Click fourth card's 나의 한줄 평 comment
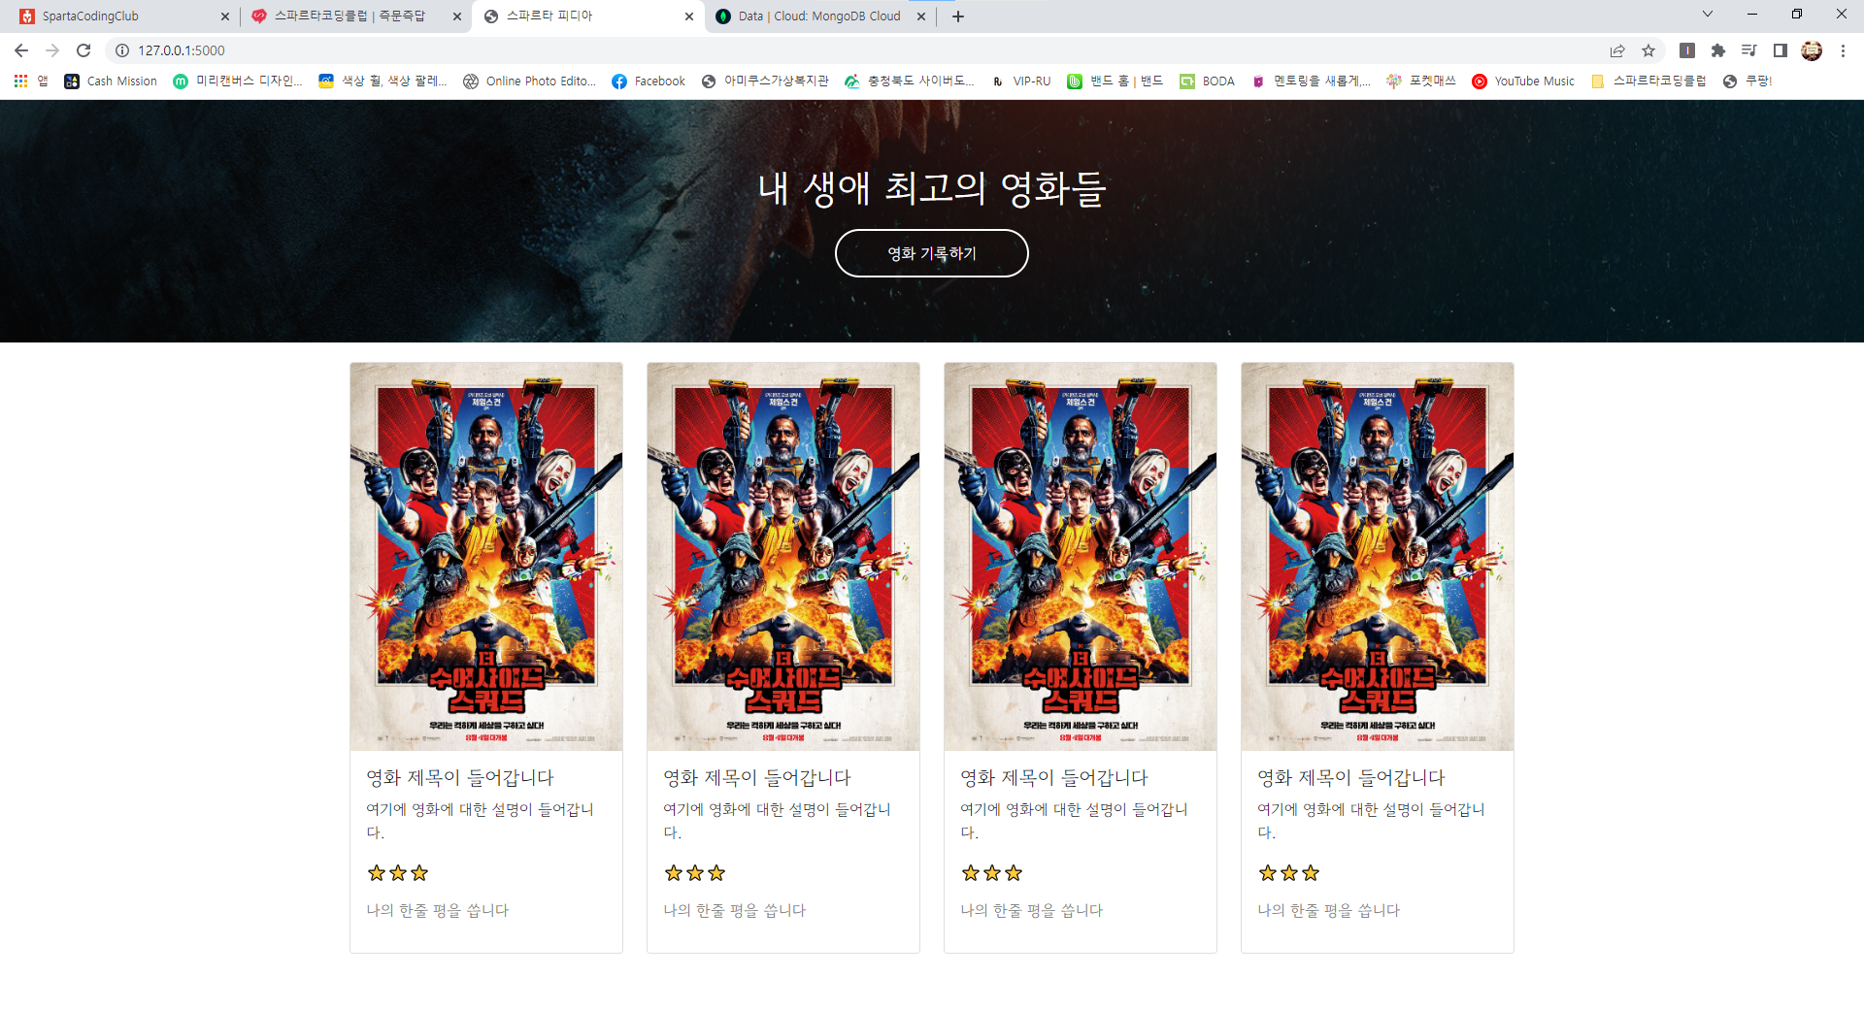 (x=1329, y=910)
